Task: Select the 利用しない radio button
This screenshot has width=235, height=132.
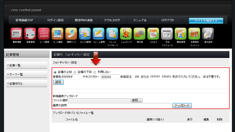Action: (x=95, y=72)
